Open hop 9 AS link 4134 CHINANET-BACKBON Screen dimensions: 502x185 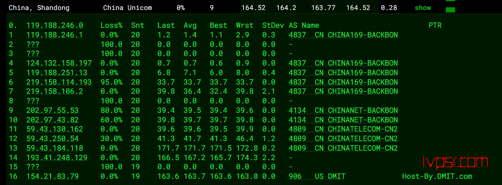[343, 110]
